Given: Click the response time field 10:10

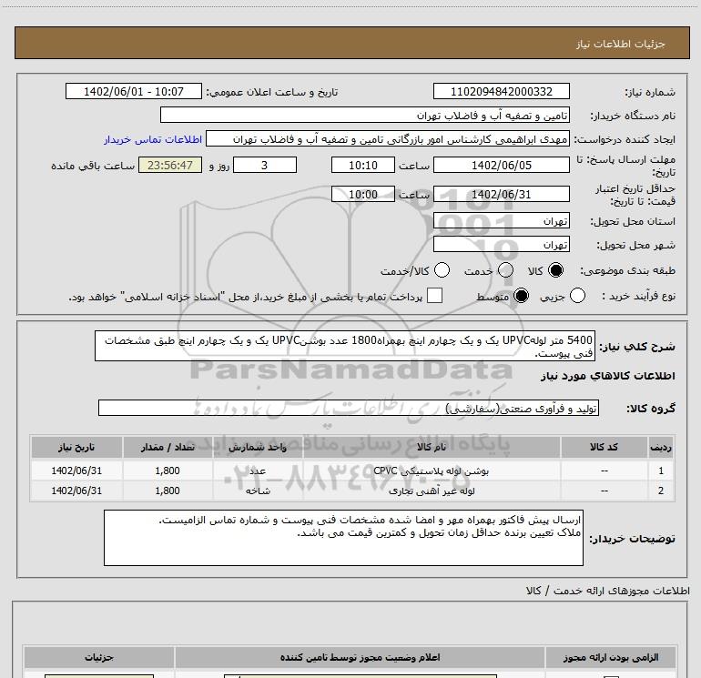Looking at the screenshot, I should [x=363, y=165].
